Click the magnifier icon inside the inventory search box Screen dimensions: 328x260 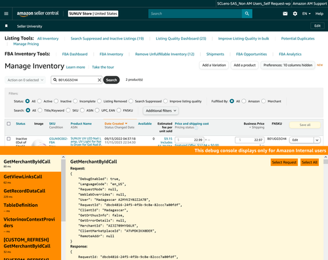[x=55, y=80]
